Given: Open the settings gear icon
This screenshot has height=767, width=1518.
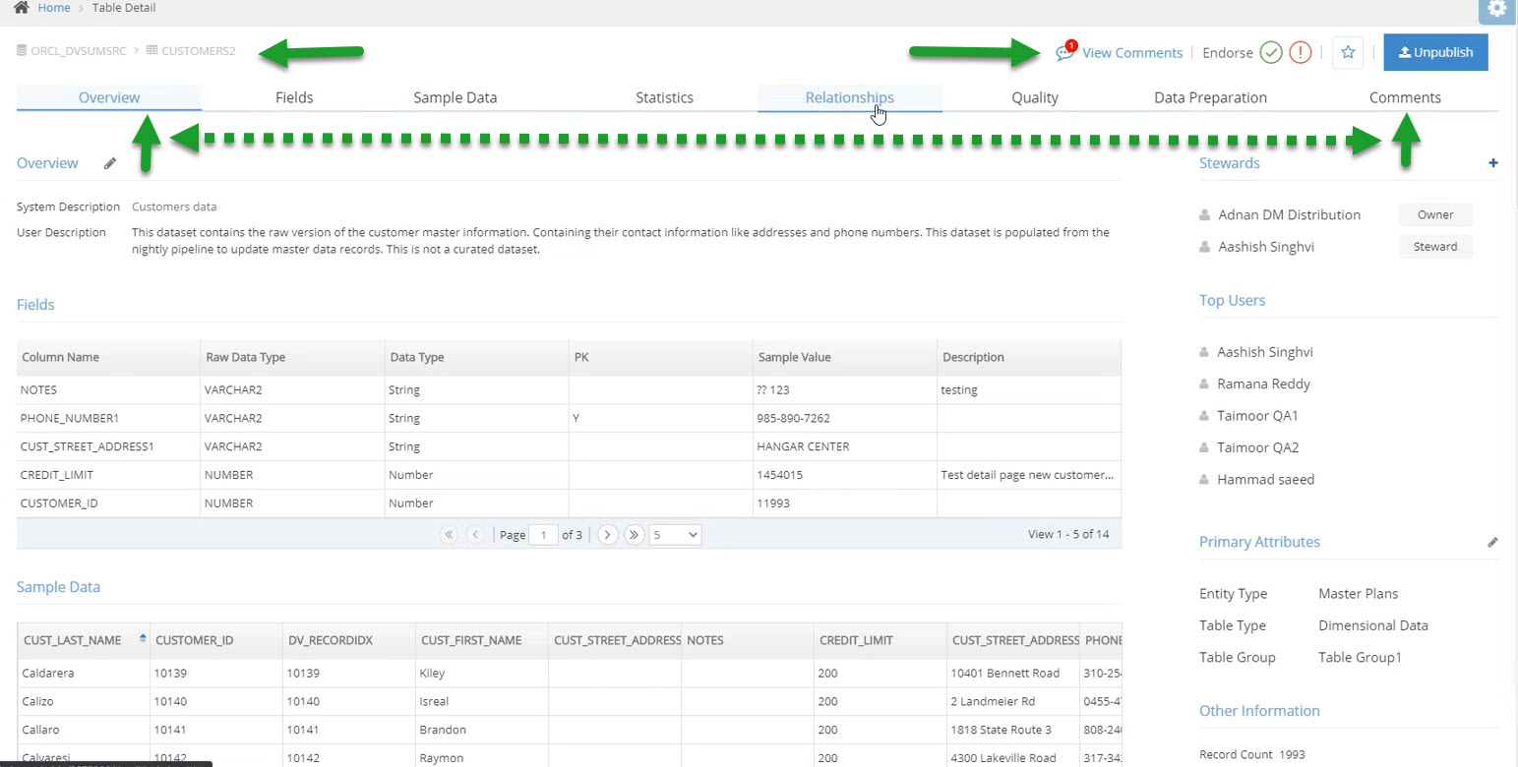Looking at the screenshot, I should coord(1496,9).
